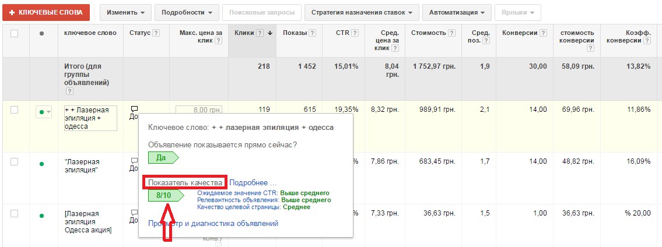Viewport: 662px width, 247px height.
Task: Sort by Показы column header
Action: point(295,33)
